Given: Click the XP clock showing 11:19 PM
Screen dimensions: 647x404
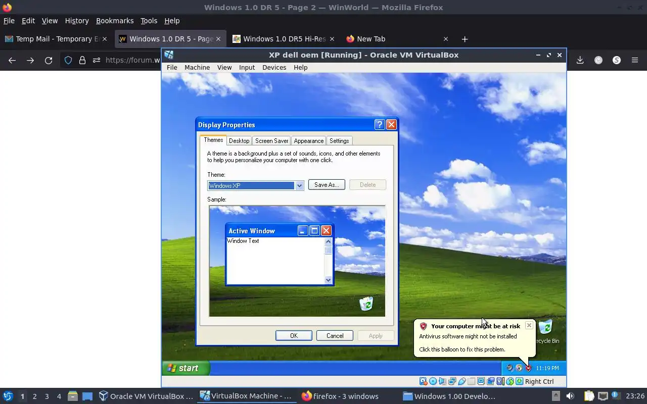Looking at the screenshot, I should 547,368.
